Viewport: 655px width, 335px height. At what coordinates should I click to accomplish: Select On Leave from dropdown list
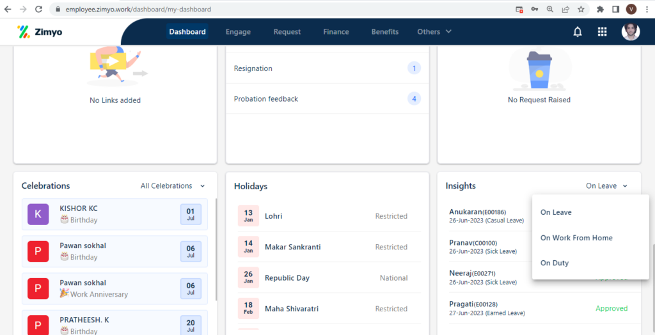[590, 212]
